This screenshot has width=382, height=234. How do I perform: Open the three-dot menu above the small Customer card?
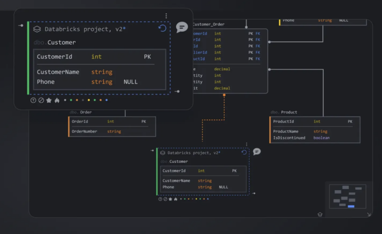(x=247, y=144)
